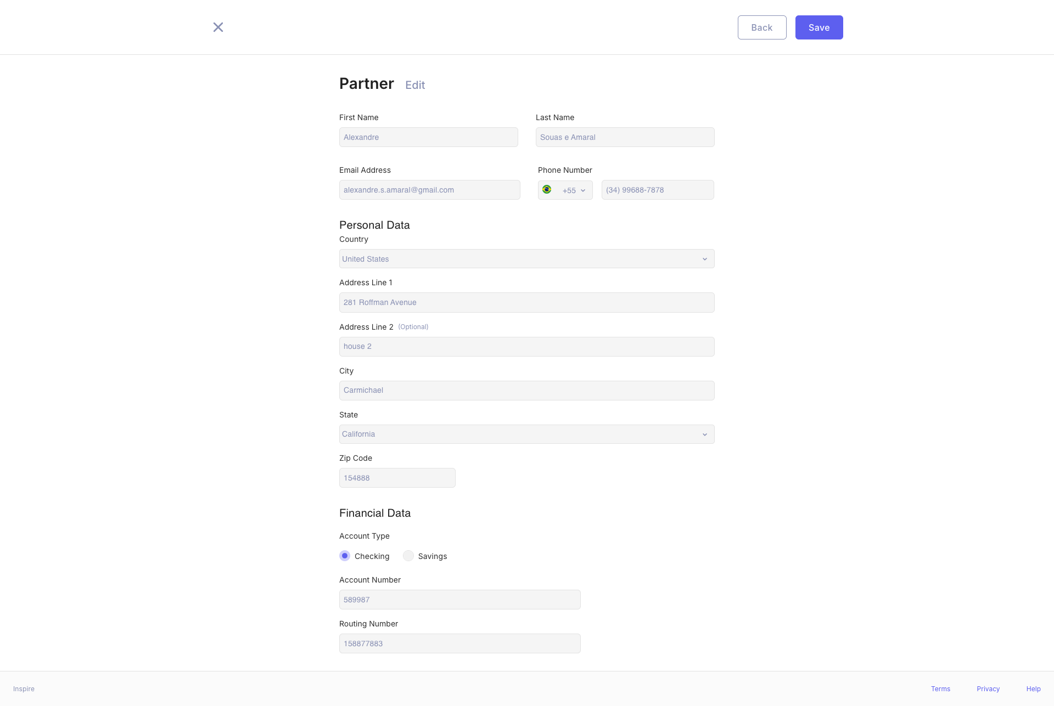Open the Country dropdown showing United States
The image size is (1054, 706).
pos(527,259)
